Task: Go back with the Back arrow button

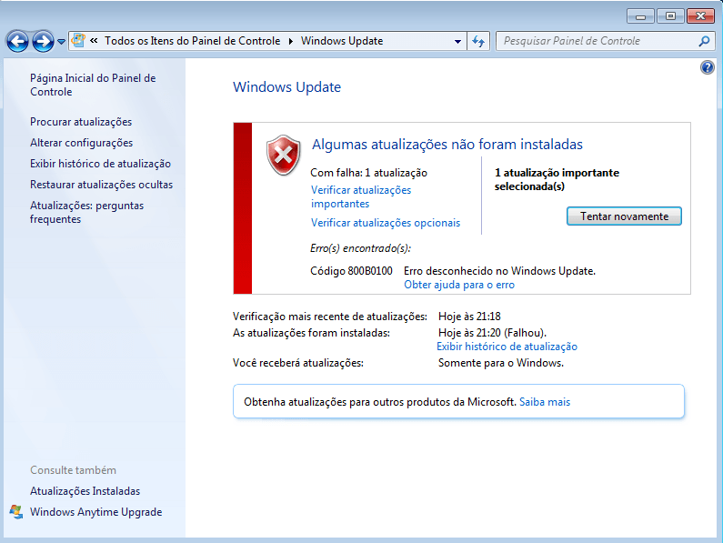Action: (17, 42)
